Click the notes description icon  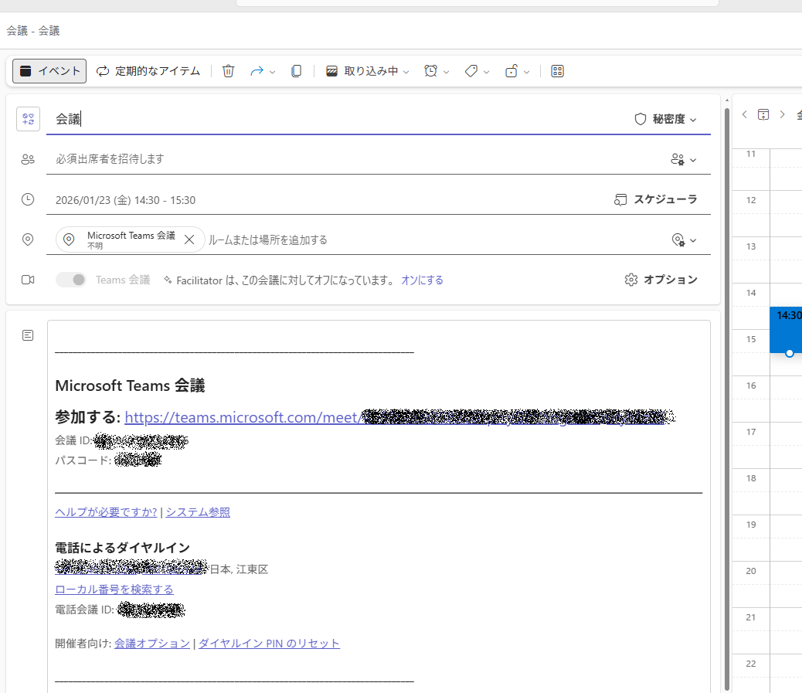28,335
